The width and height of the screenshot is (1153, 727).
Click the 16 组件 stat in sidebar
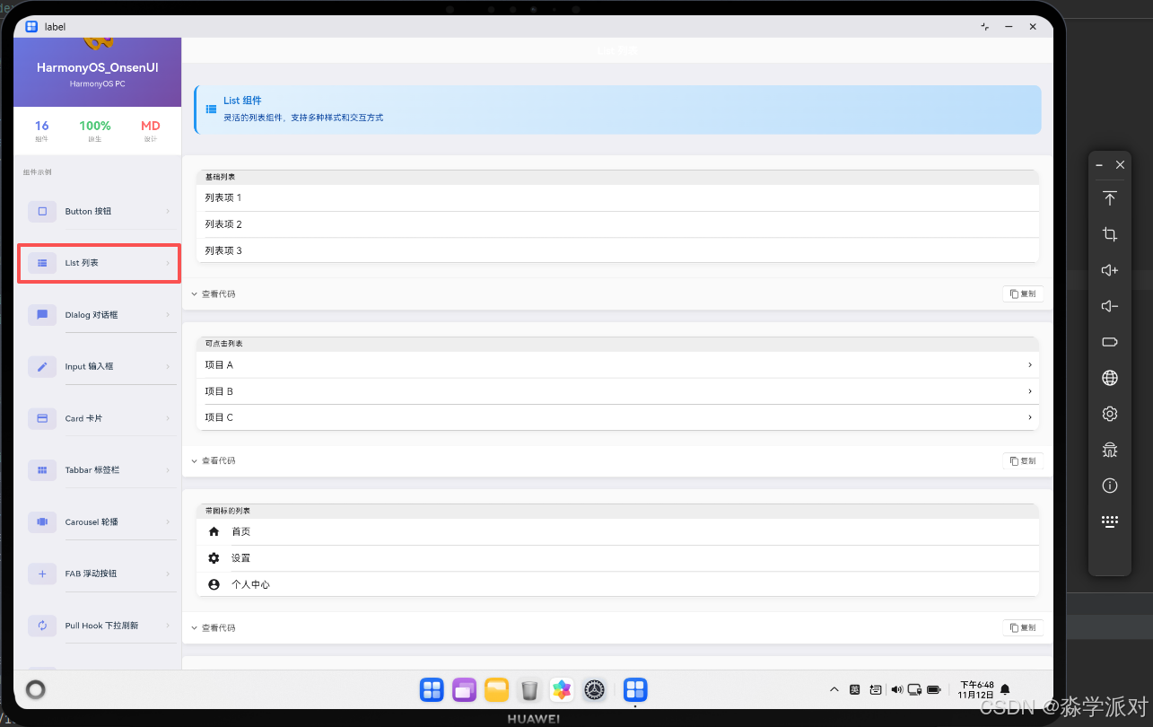42,130
